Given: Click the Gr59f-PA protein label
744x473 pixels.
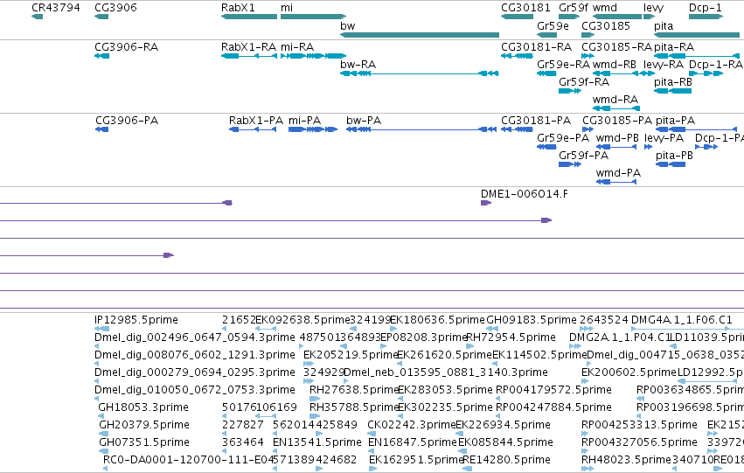Looking at the screenshot, I should (x=583, y=156).
